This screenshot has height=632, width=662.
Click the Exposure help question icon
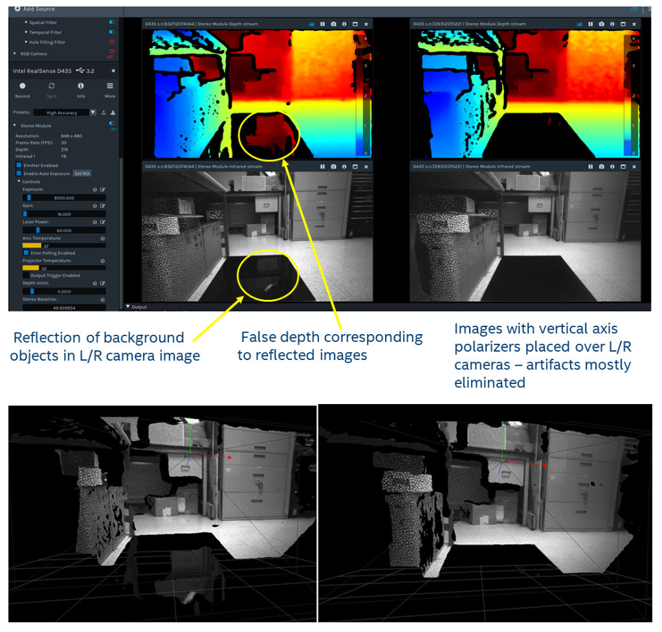coord(95,190)
